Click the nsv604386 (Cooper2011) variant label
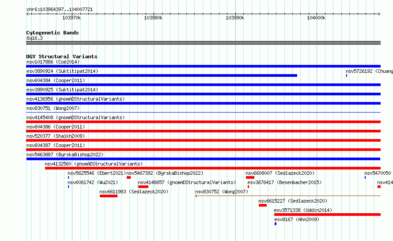 [x=56, y=127]
